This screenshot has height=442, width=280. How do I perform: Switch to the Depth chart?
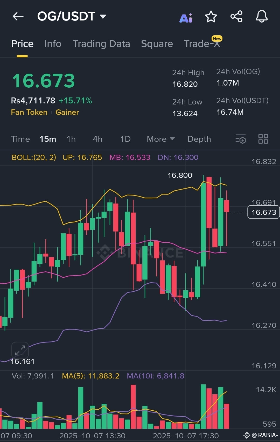(x=199, y=139)
